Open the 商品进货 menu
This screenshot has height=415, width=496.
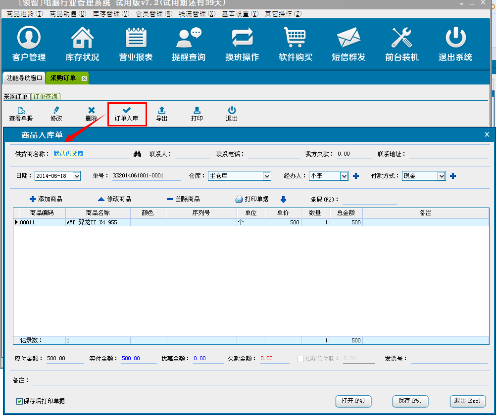[25, 14]
